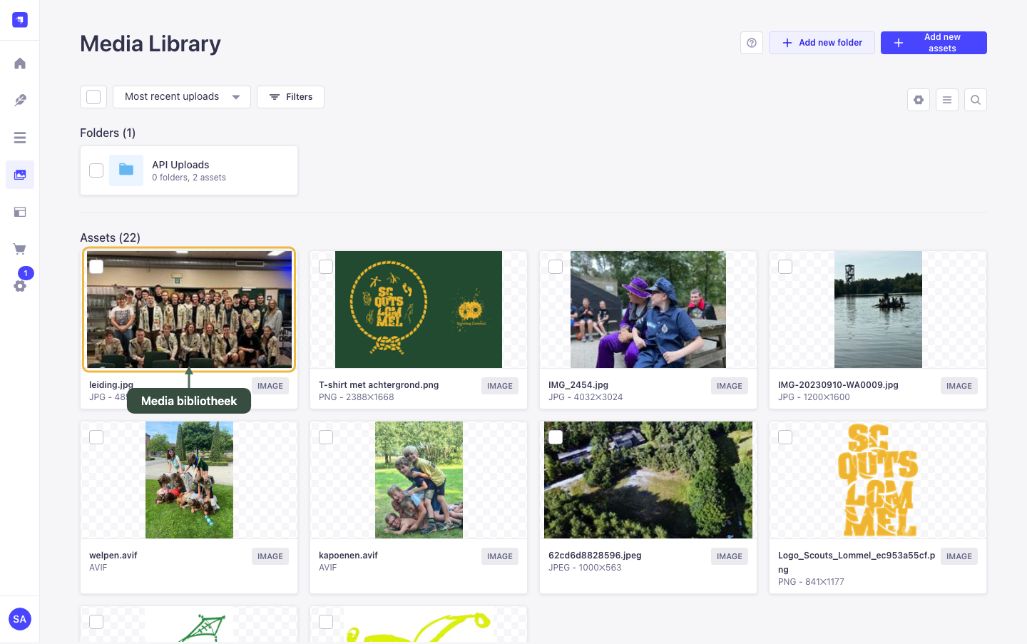
Task: Tick the T-shirt met achtergrond.png checkbox
Action: (326, 267)
